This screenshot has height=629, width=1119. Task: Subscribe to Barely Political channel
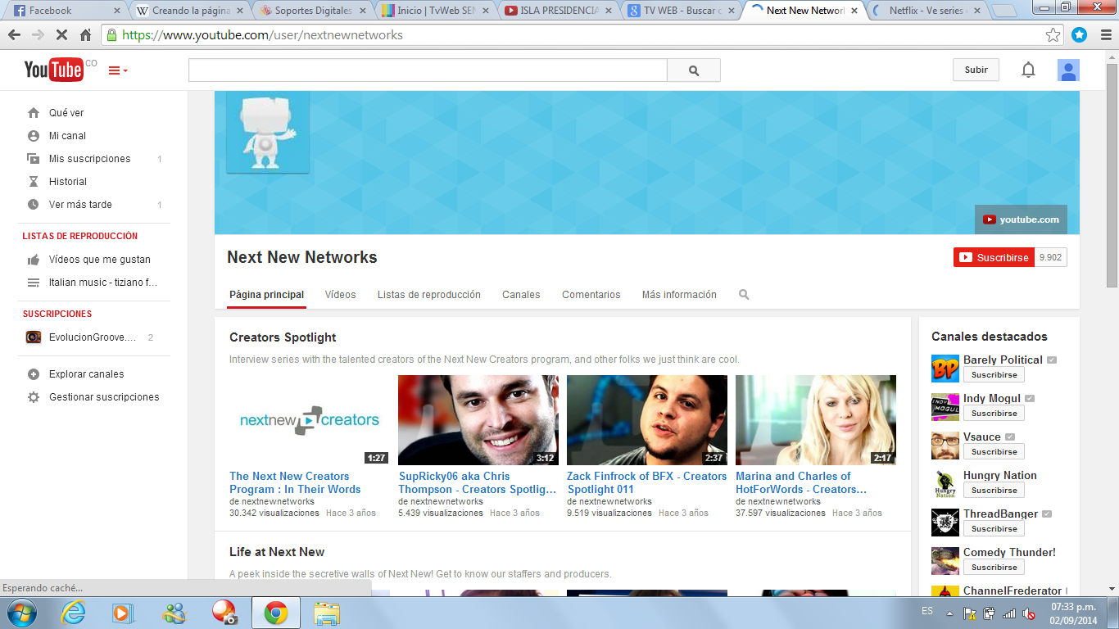point(994,375)
